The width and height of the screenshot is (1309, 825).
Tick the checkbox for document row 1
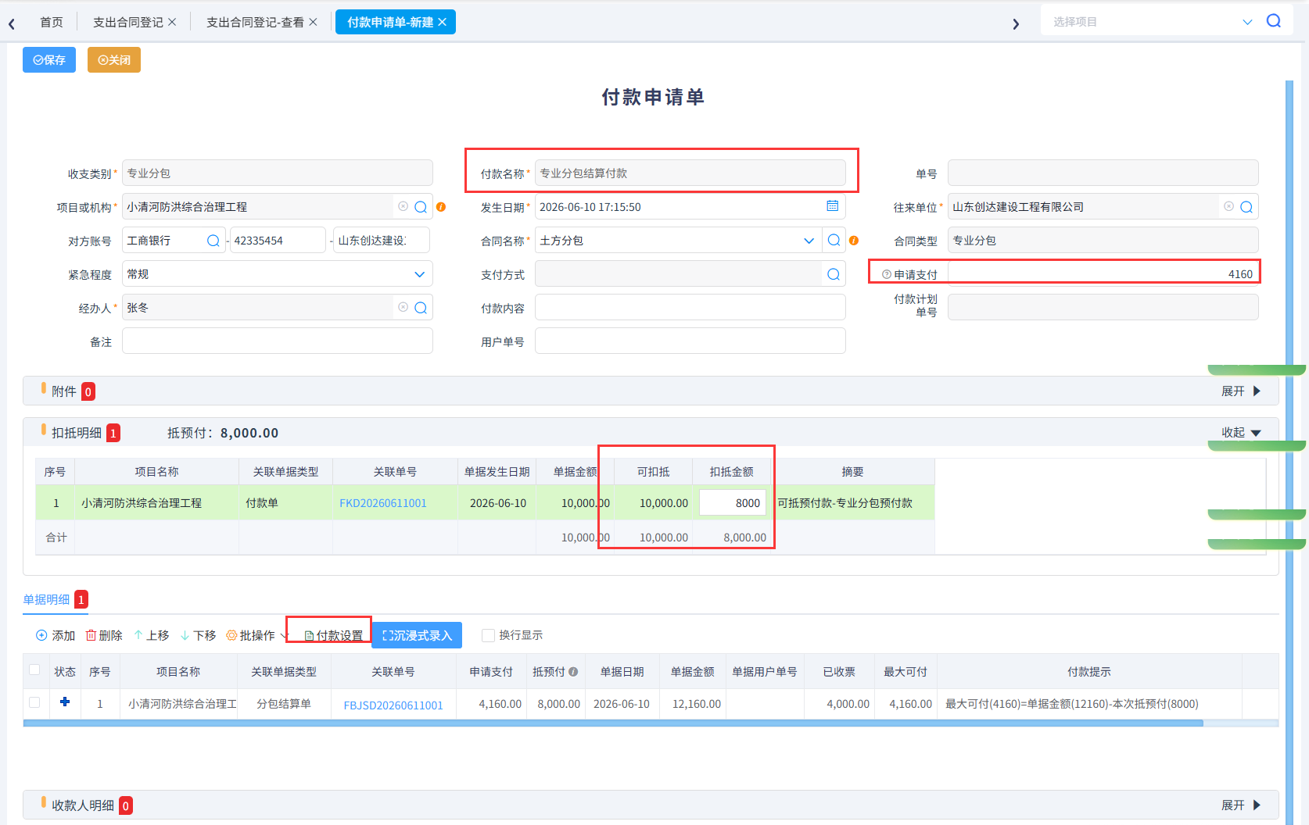tap(34, 702)
